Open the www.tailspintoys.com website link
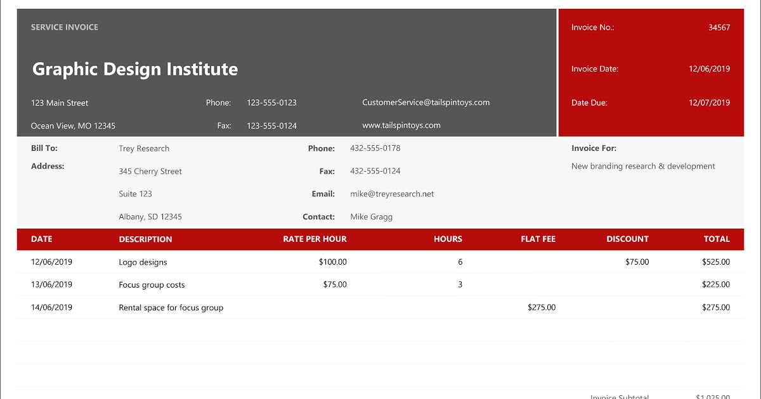Image resolution: width=761 pixels, height=399 pixels. pos(401,125)
